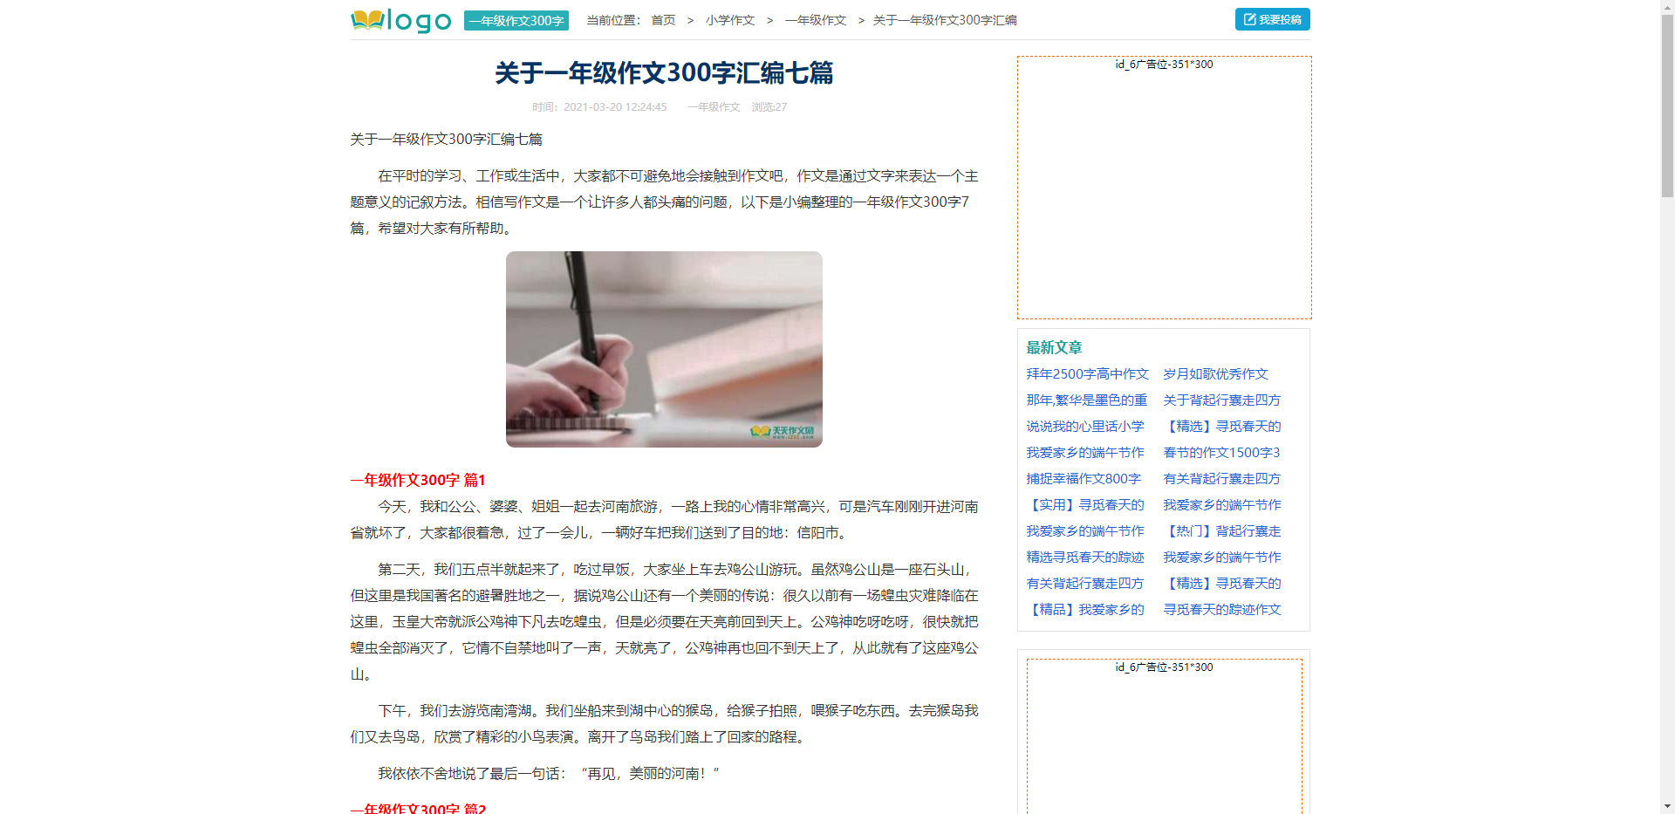The width and height of the screenshot is (1675, 814).
Task: Click the 我要投稿 submit button
Action: [1272, 19]
